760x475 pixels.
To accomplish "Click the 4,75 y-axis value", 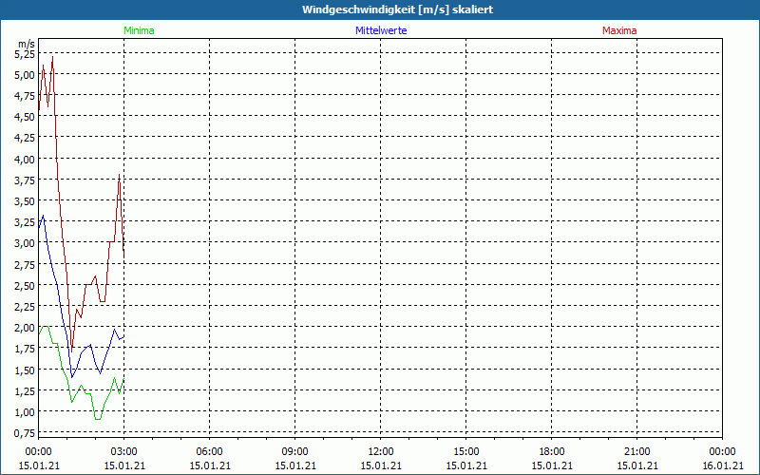I will click(x=25, y=96).
